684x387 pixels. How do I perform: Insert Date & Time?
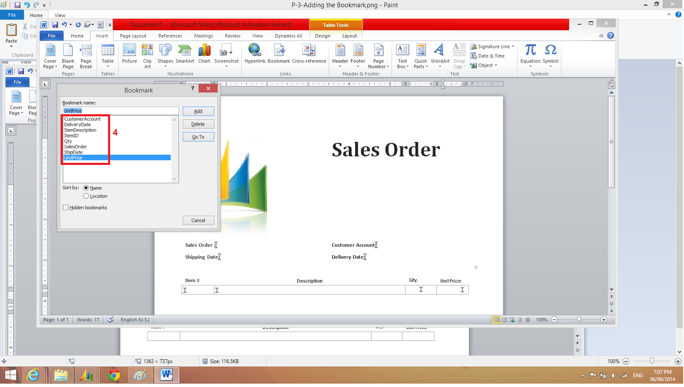point(488,56)
